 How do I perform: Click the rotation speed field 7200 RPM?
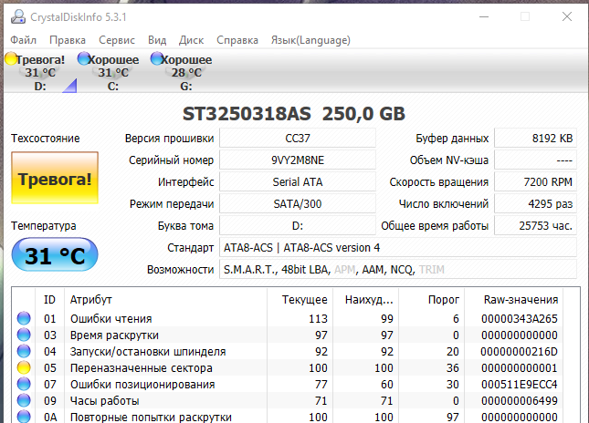[535, 182]
